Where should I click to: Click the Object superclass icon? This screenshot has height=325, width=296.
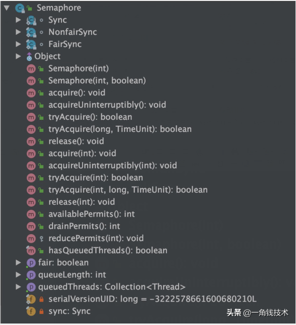(x=29, y=56)
